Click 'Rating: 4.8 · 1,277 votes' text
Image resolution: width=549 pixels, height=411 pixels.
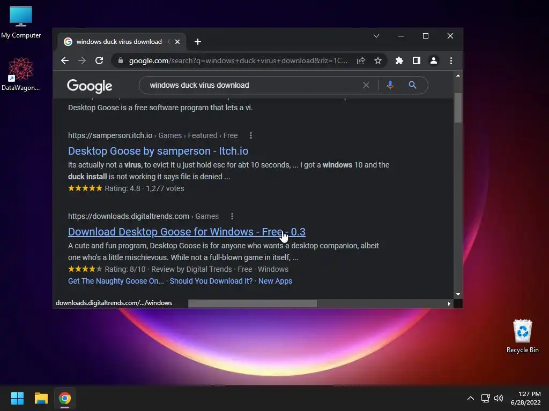pyautogui.click(x=144, y=188)
